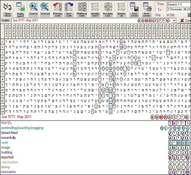
Task: Click the Show nikud label button
Action: tap(8, 15)
